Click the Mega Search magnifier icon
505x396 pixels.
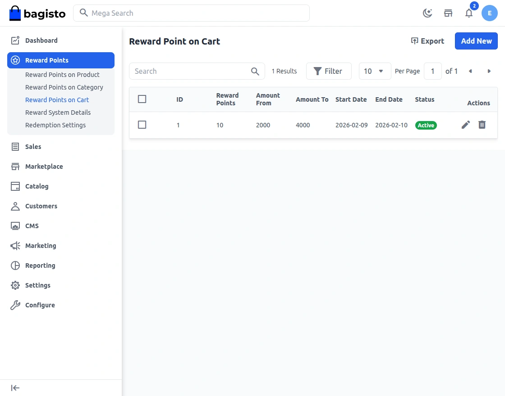click(84, 13)
